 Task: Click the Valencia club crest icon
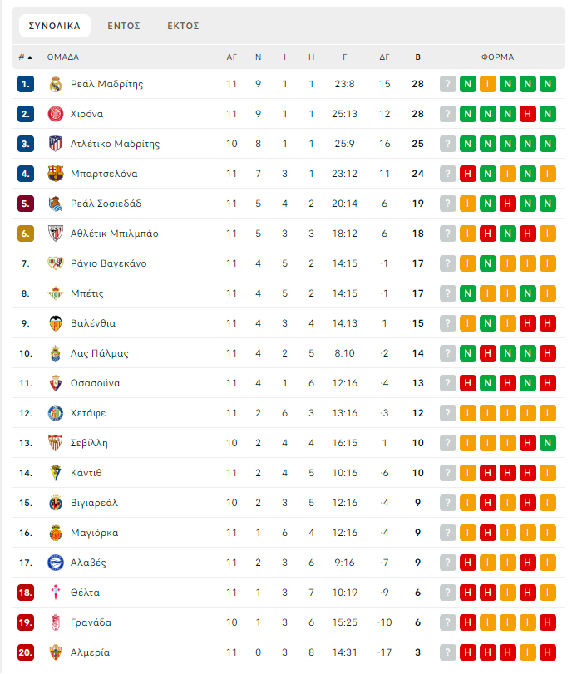tap(56, 323)
